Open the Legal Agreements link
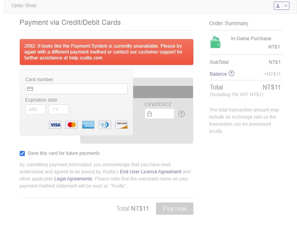Image resolution: width=297 pixels, height=225 pixels. point(73,179)
